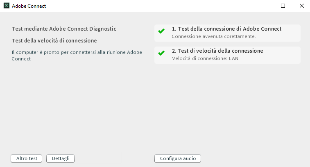The height and width of the screenshot is (167, 310).
Task: Click 'Velocità di connessione: LAN' result text
Action: tap(205, 58)
